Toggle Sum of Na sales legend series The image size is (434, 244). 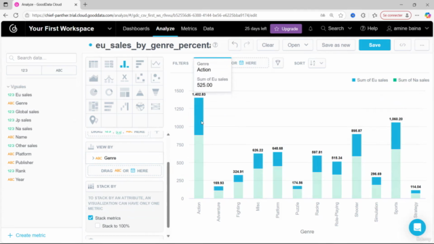(x=411, y=80)
